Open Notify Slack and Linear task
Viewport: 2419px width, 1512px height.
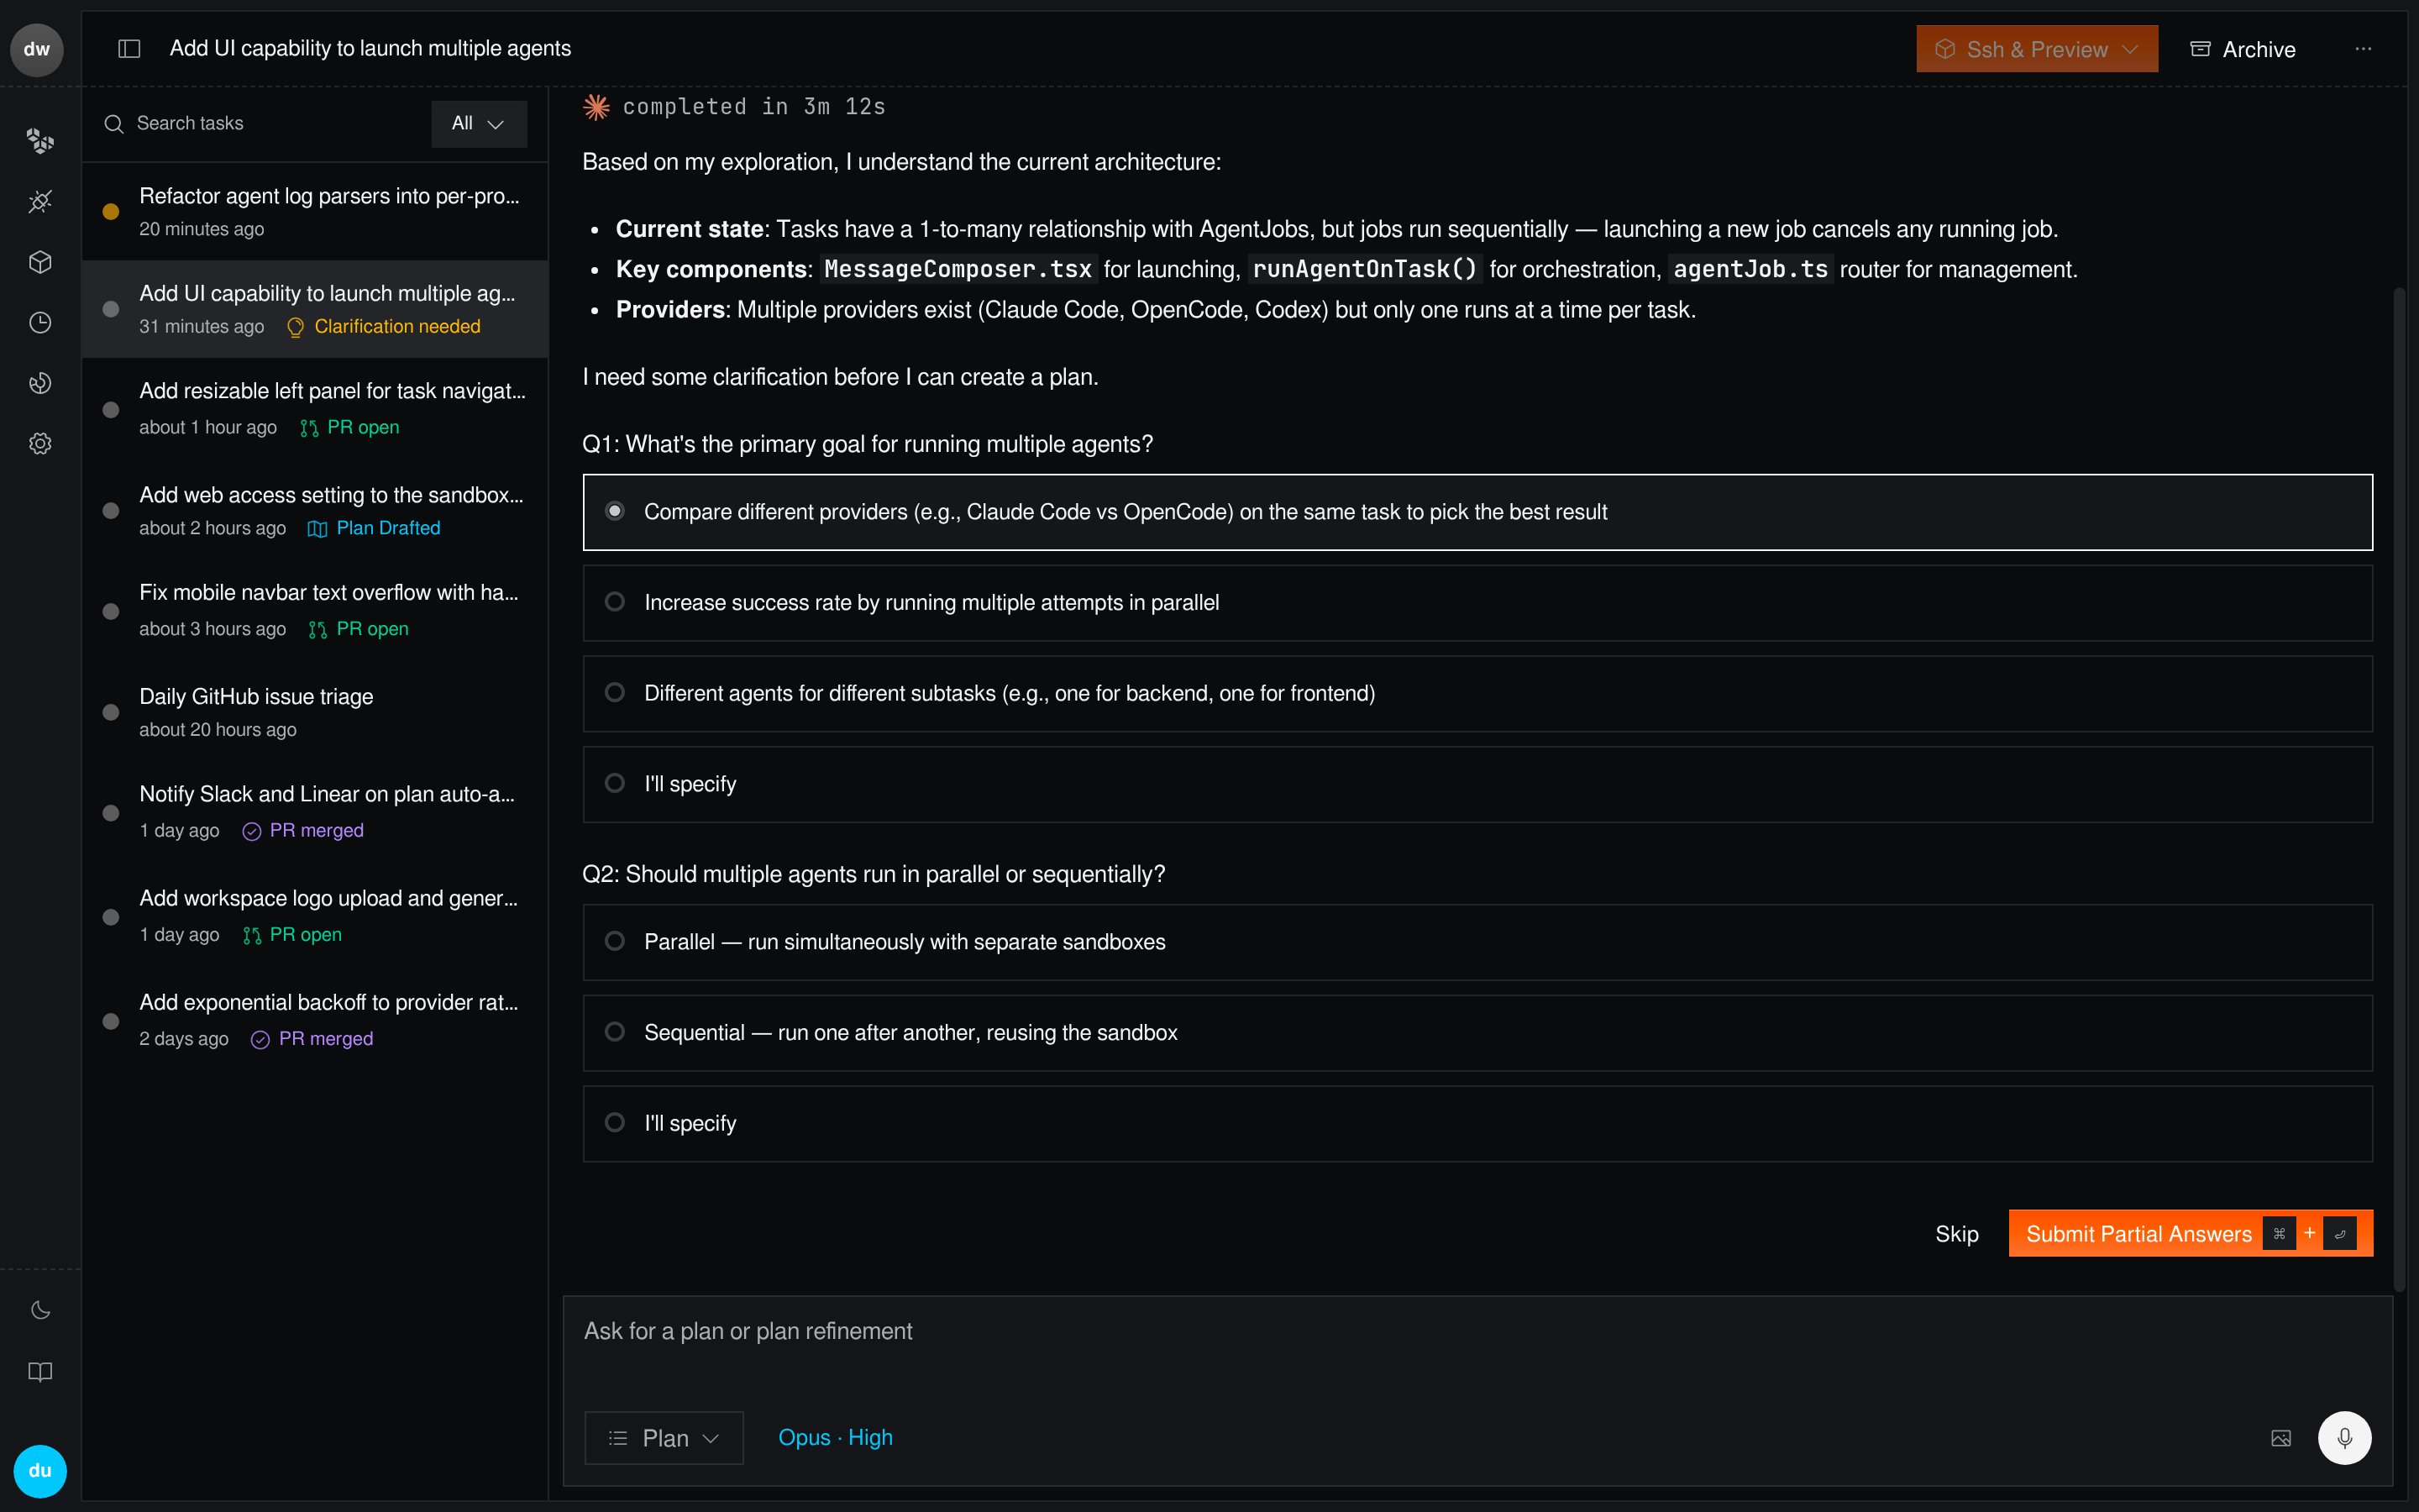tap(315, 812)
